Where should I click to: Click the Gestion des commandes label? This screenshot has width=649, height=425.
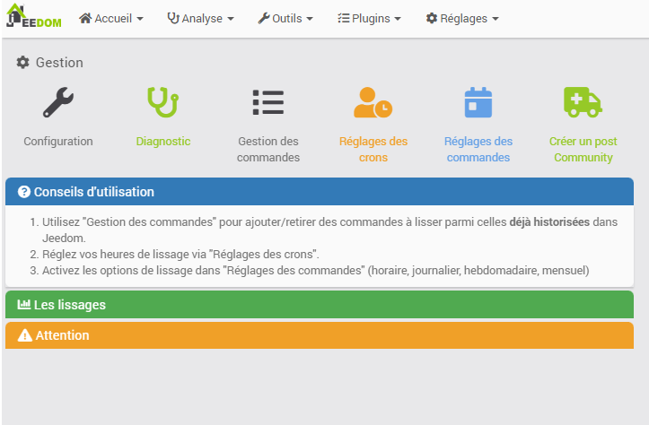pos(268,149)
